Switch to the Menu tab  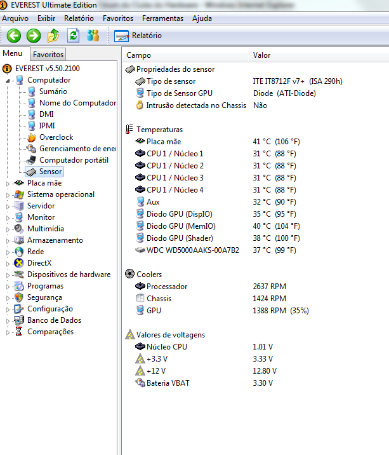coord(13,53)
